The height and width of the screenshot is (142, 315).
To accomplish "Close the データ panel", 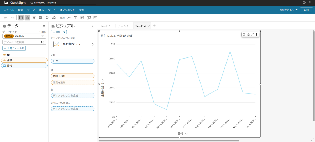I will pyautogui.click(x=44, y=26).
